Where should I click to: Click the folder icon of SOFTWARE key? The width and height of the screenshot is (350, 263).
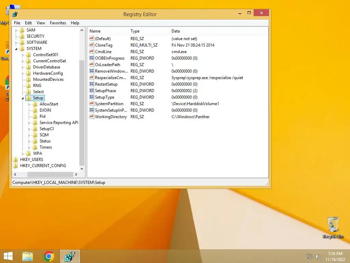pos(22,42)
